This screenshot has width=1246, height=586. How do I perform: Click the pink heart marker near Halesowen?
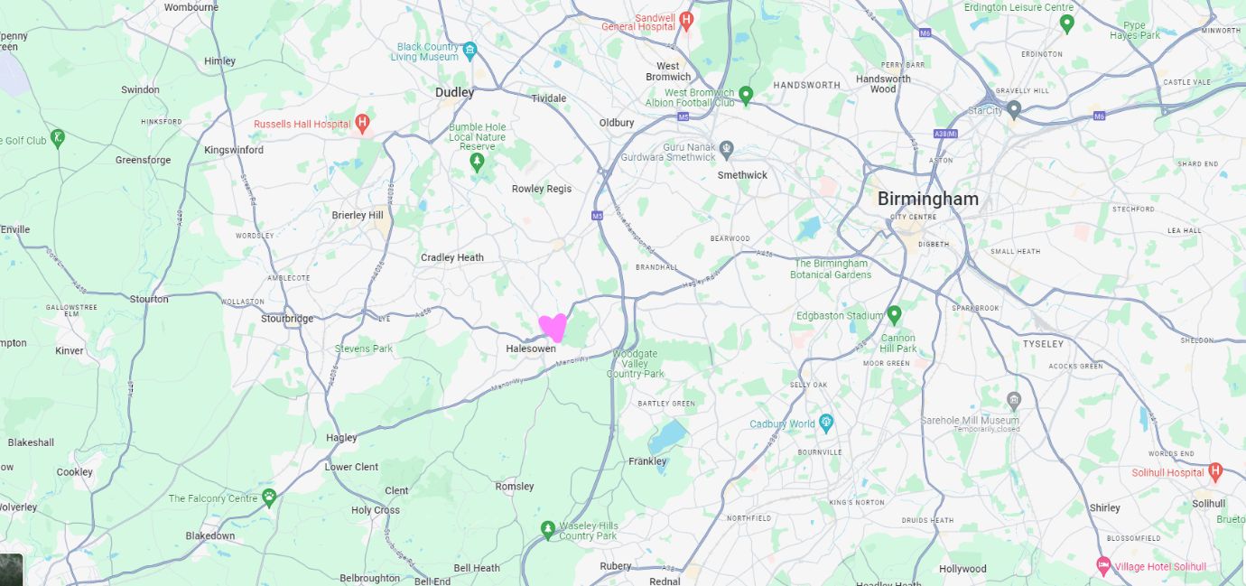tap(553, 327)
